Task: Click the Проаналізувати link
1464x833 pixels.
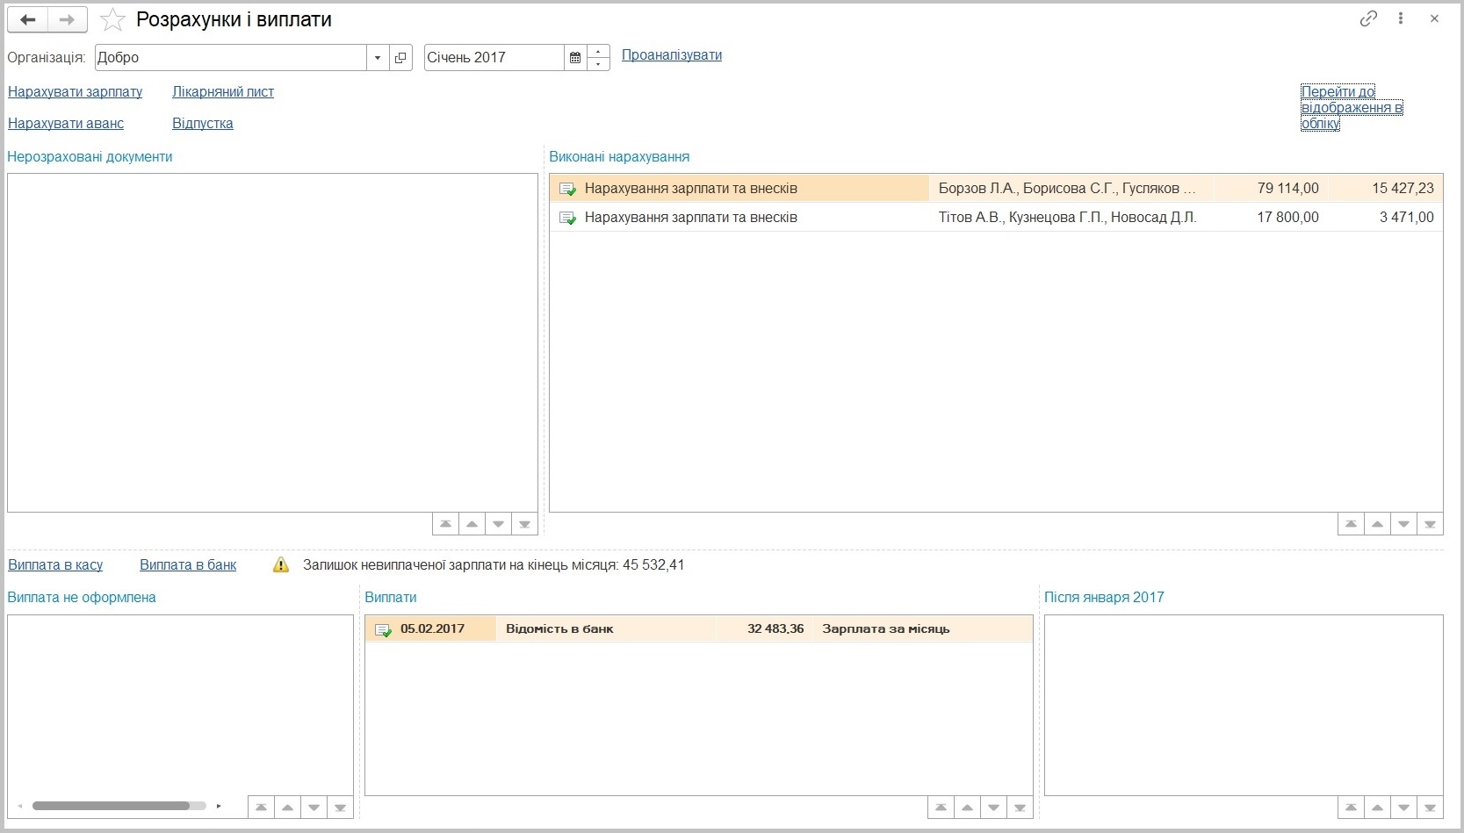Action: coord(672,54)
